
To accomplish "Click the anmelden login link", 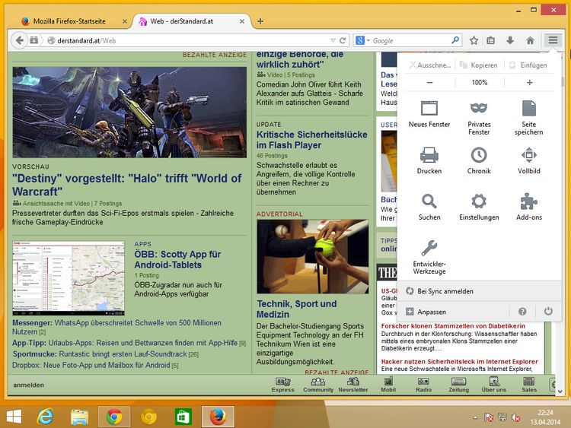I will coord(28,385).
